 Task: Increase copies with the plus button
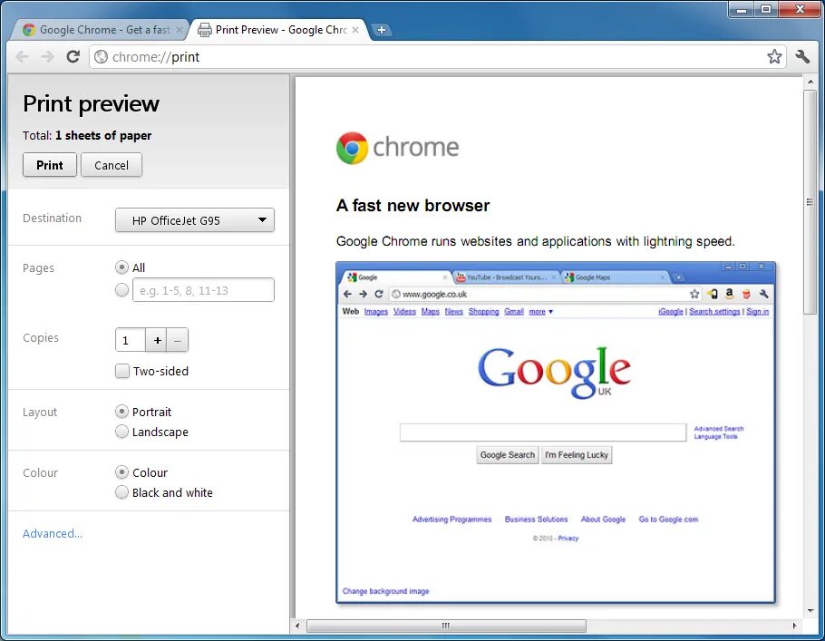pyautogui.click(x=157, y=341)
